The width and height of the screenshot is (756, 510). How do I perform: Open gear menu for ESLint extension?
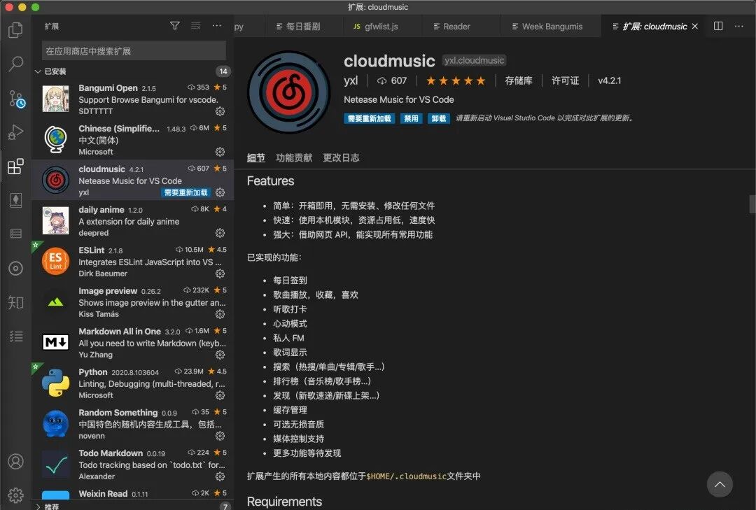pyautogui.click(x=220, y=274)
